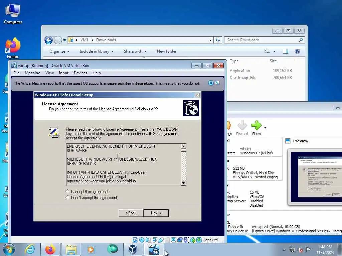Expand the address bar history dropdown
Image resolution: width=342 pixels, height=256 pixels.
pyautogui.click(x=210, y=40)
